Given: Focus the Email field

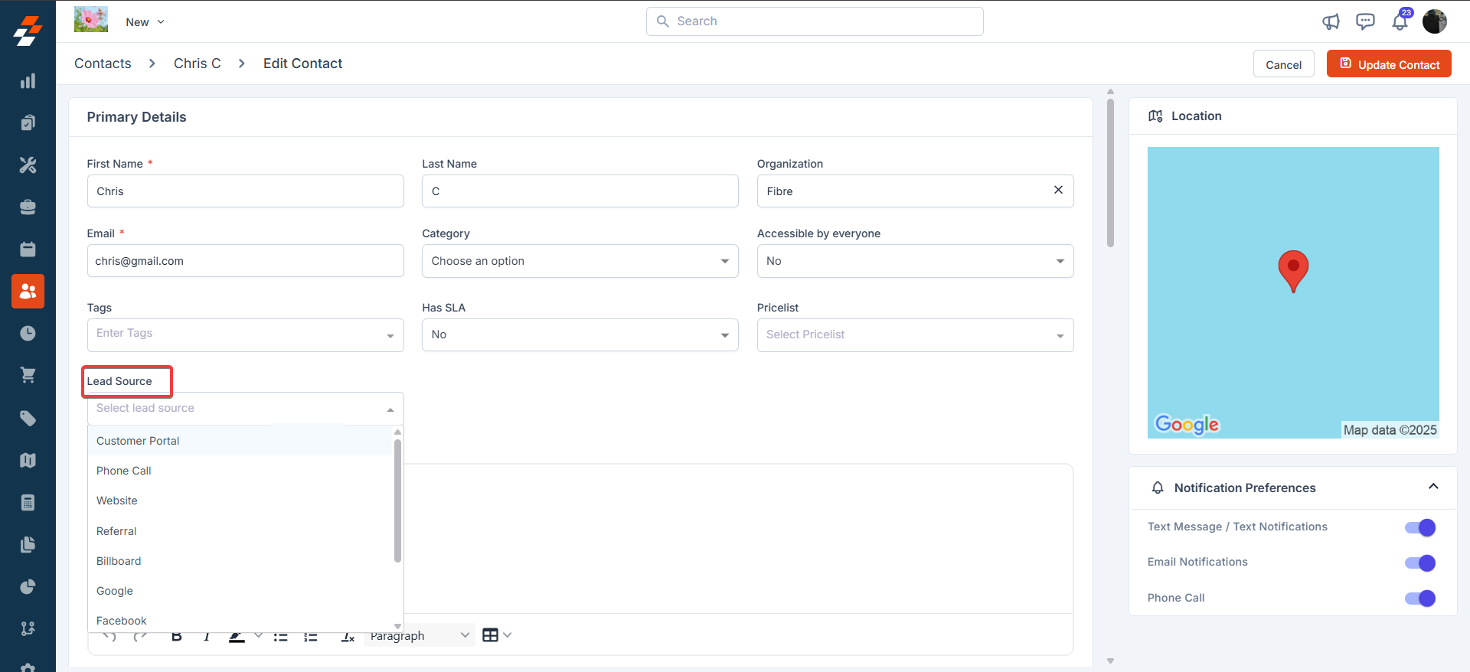Looking at the screenshot, I should 245,261.
